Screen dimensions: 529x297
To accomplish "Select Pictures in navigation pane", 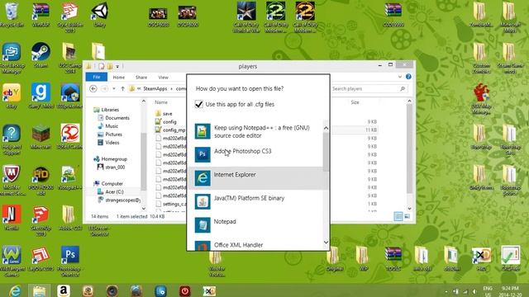I will (113, 134).
